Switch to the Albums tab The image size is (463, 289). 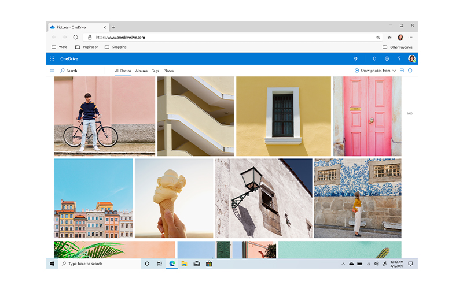141,71
